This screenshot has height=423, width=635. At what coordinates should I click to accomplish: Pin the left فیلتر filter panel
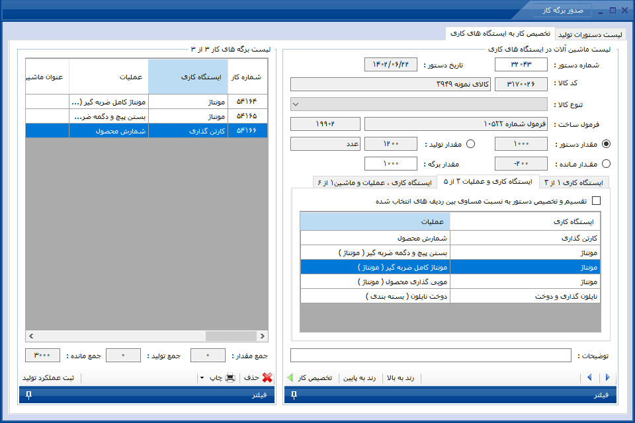coord(28,395)
